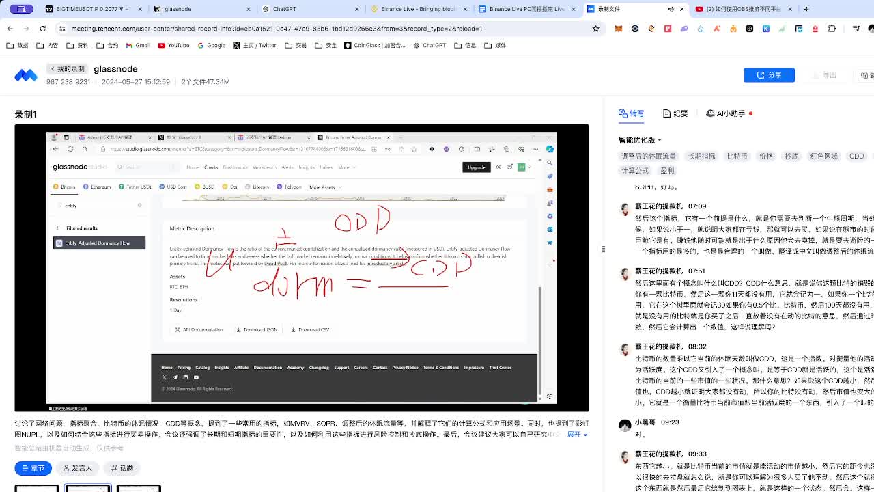Screen dimensions: 874x492
Task: Click the browser back arrow
Action: pos(10,29)
